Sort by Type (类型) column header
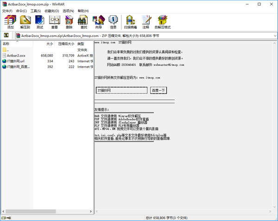Viewport: 278px width, 221px height. click(x=85, y=44)
